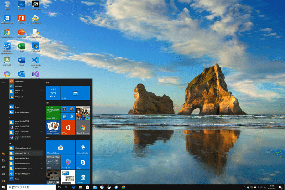Open the calendar tile showing 27
This screenshot has height=190, width=285.
pyautogui.click(x=53, y=93)
